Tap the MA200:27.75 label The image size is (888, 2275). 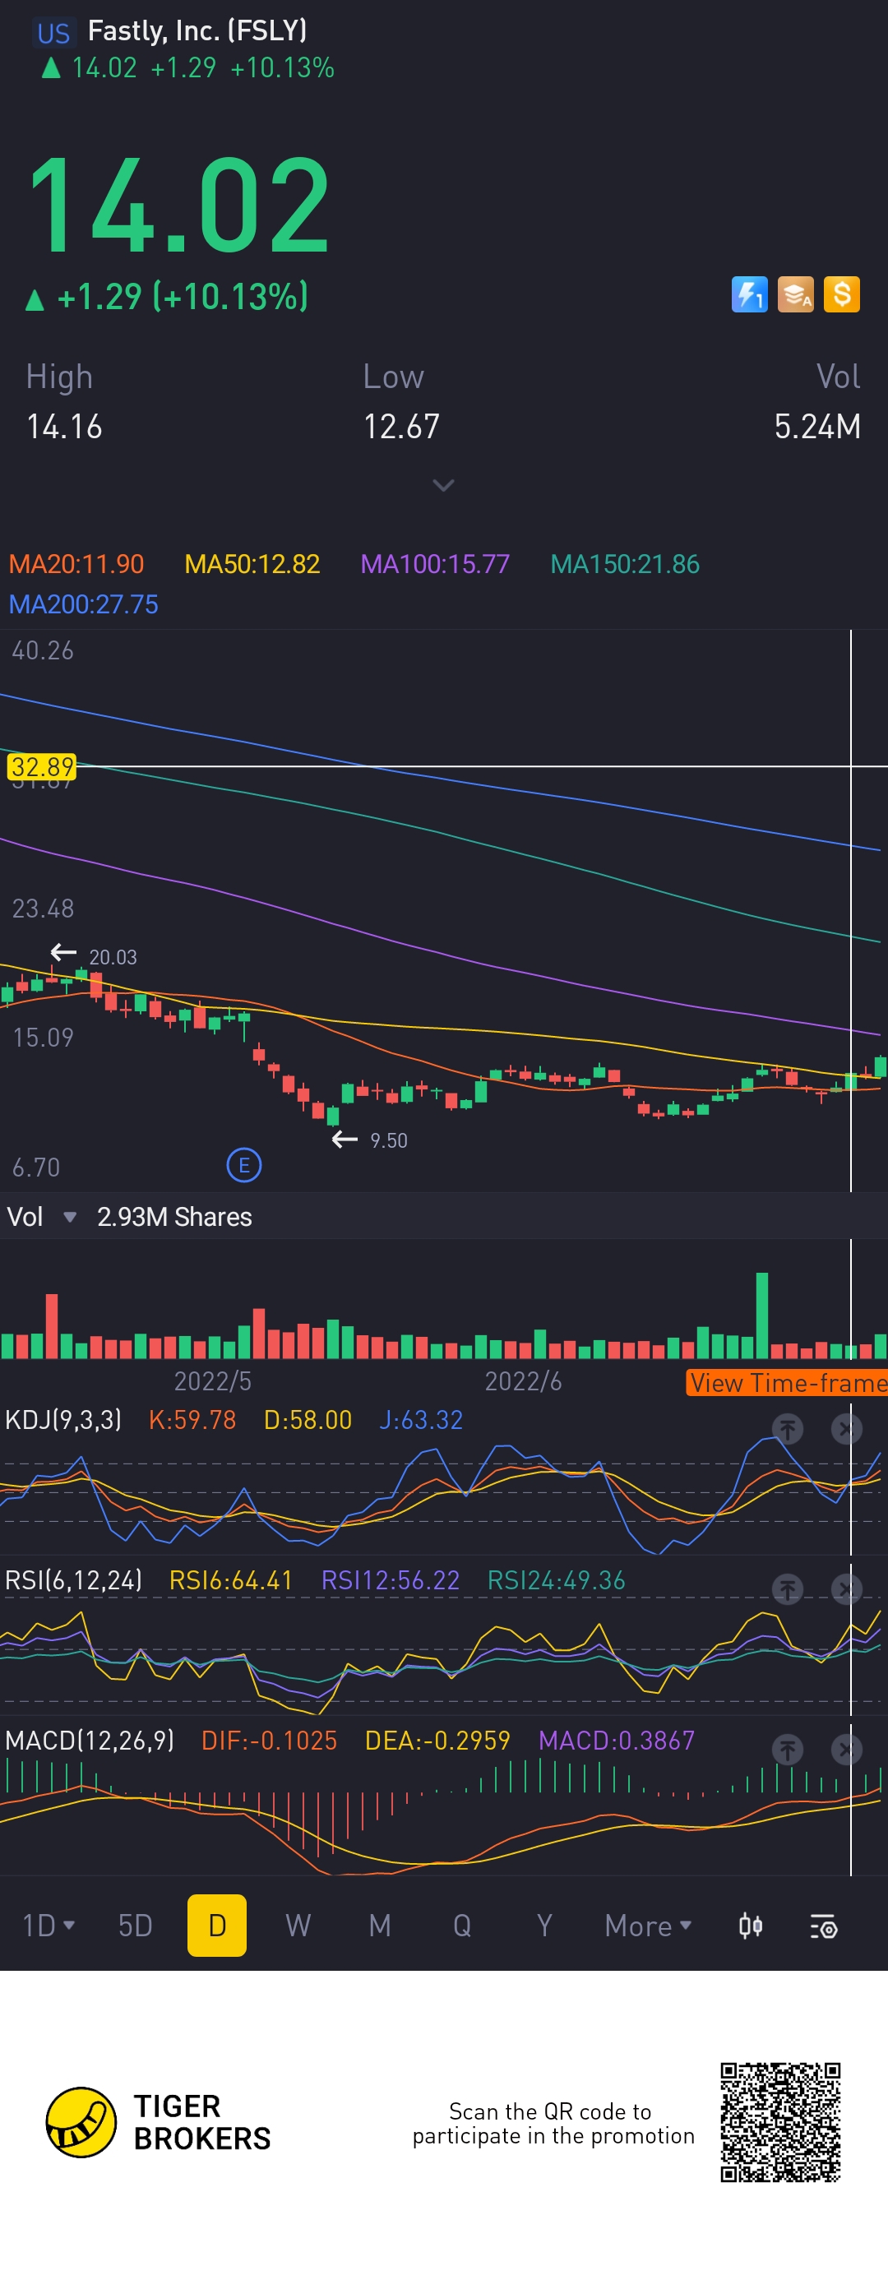83,604
